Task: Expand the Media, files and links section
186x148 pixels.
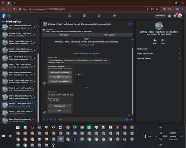Action: click(x=158, y=54)
